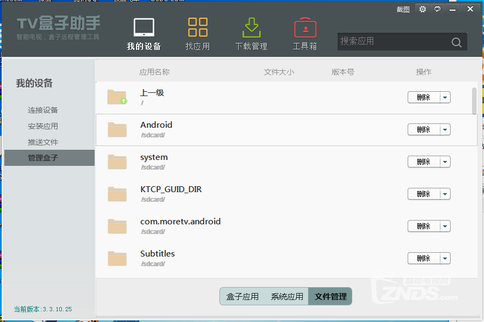Switch to the 盒子应用 tab
Image resolution: width=484 pixels, height=322 pixels.
243,296
